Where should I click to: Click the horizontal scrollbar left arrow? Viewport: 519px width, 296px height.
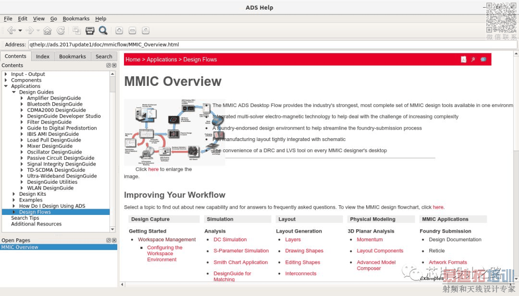point(122,284)
